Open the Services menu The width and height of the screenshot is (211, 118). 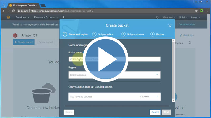(22, 17)
